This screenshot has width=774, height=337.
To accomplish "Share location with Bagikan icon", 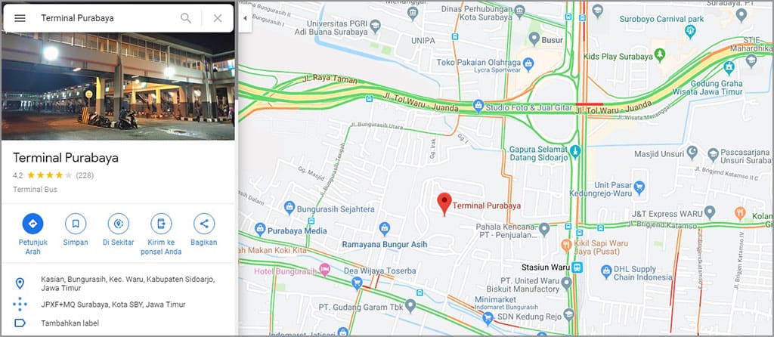I will click(x=204, y=224).
